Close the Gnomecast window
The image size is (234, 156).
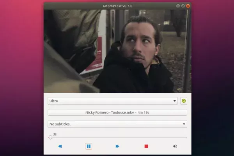click(188, 6)
